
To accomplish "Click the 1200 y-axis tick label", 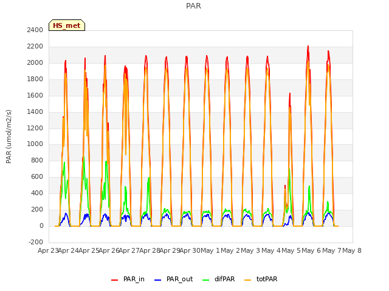I will click(35, 128).
